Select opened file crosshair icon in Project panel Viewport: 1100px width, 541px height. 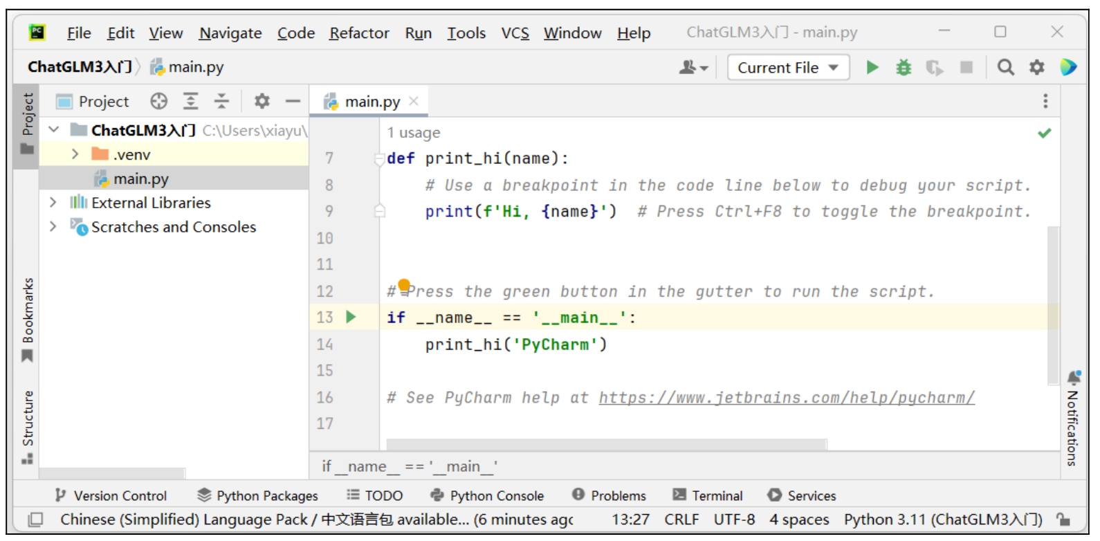pos(159,101)
